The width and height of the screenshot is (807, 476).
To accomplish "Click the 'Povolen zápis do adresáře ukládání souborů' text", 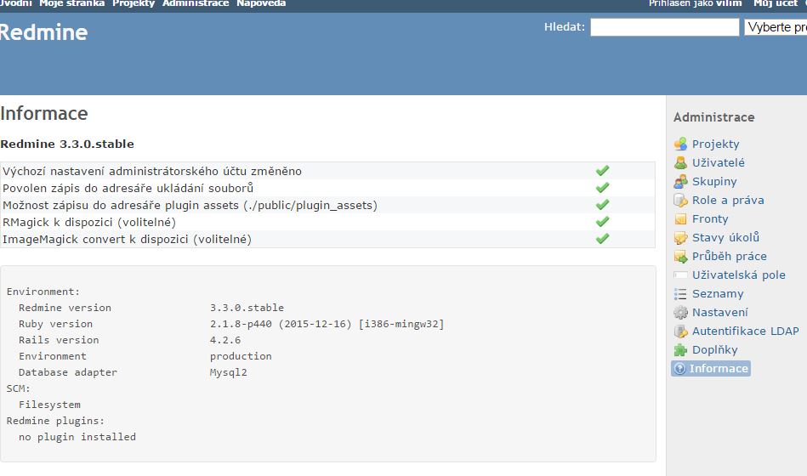I will click(128, 188).
